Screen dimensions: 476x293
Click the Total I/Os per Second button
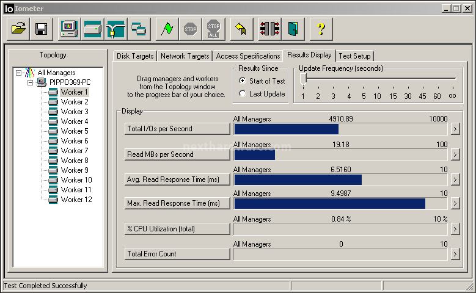pos(177,129)
